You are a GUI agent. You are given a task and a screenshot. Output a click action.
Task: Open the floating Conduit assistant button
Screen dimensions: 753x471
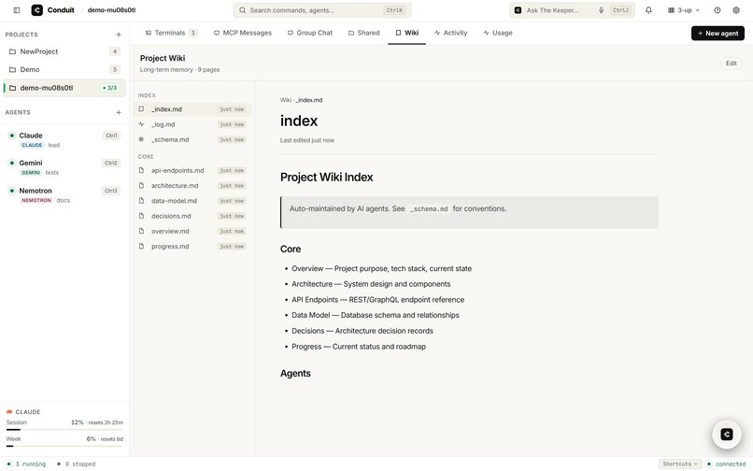(x=727, y=435)
